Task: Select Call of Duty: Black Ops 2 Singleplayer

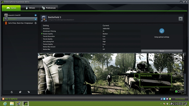Action: click(20, 23)
